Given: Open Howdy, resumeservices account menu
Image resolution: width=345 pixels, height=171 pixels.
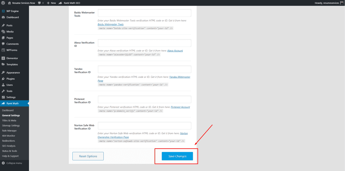Looking at the screenshot, I should click(x=327, y=3).
